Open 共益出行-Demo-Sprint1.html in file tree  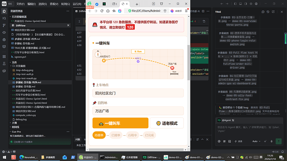point(31,99)
